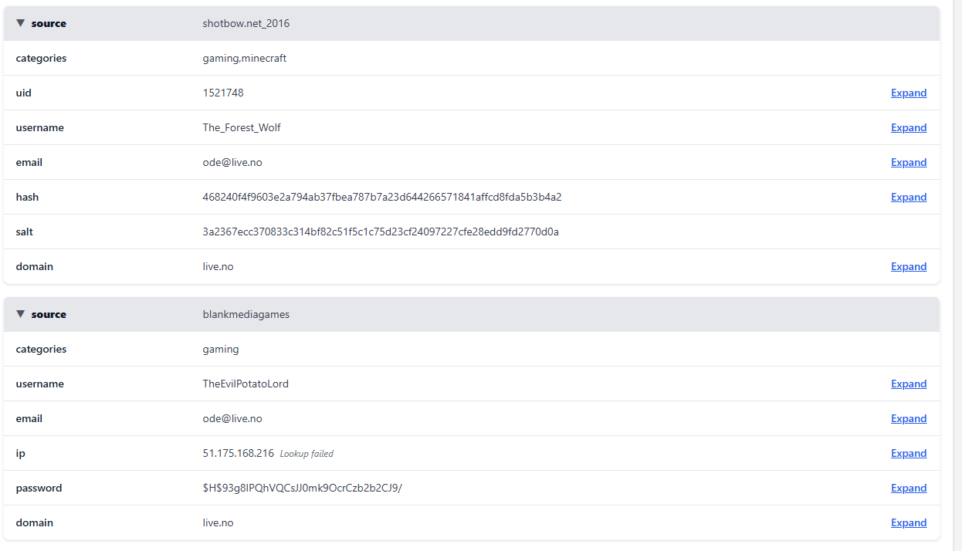Expand the domain row in shotbow.net_2016
This screenshot has height=551, width=962.
tap(908, 266)
